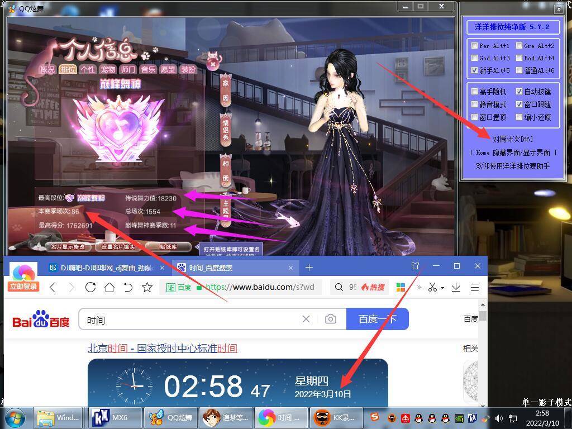Viewport: 572px width, 429px height.
Task: Click the 设置名片镜头 button
Action: pyautogui.click(x=118, y=247)
